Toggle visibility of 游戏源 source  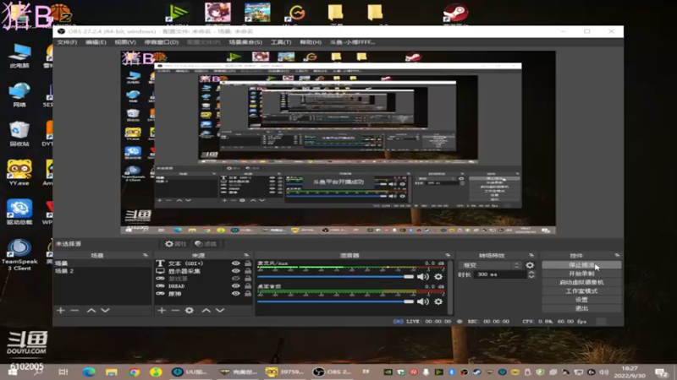click(x=236, y=279)
